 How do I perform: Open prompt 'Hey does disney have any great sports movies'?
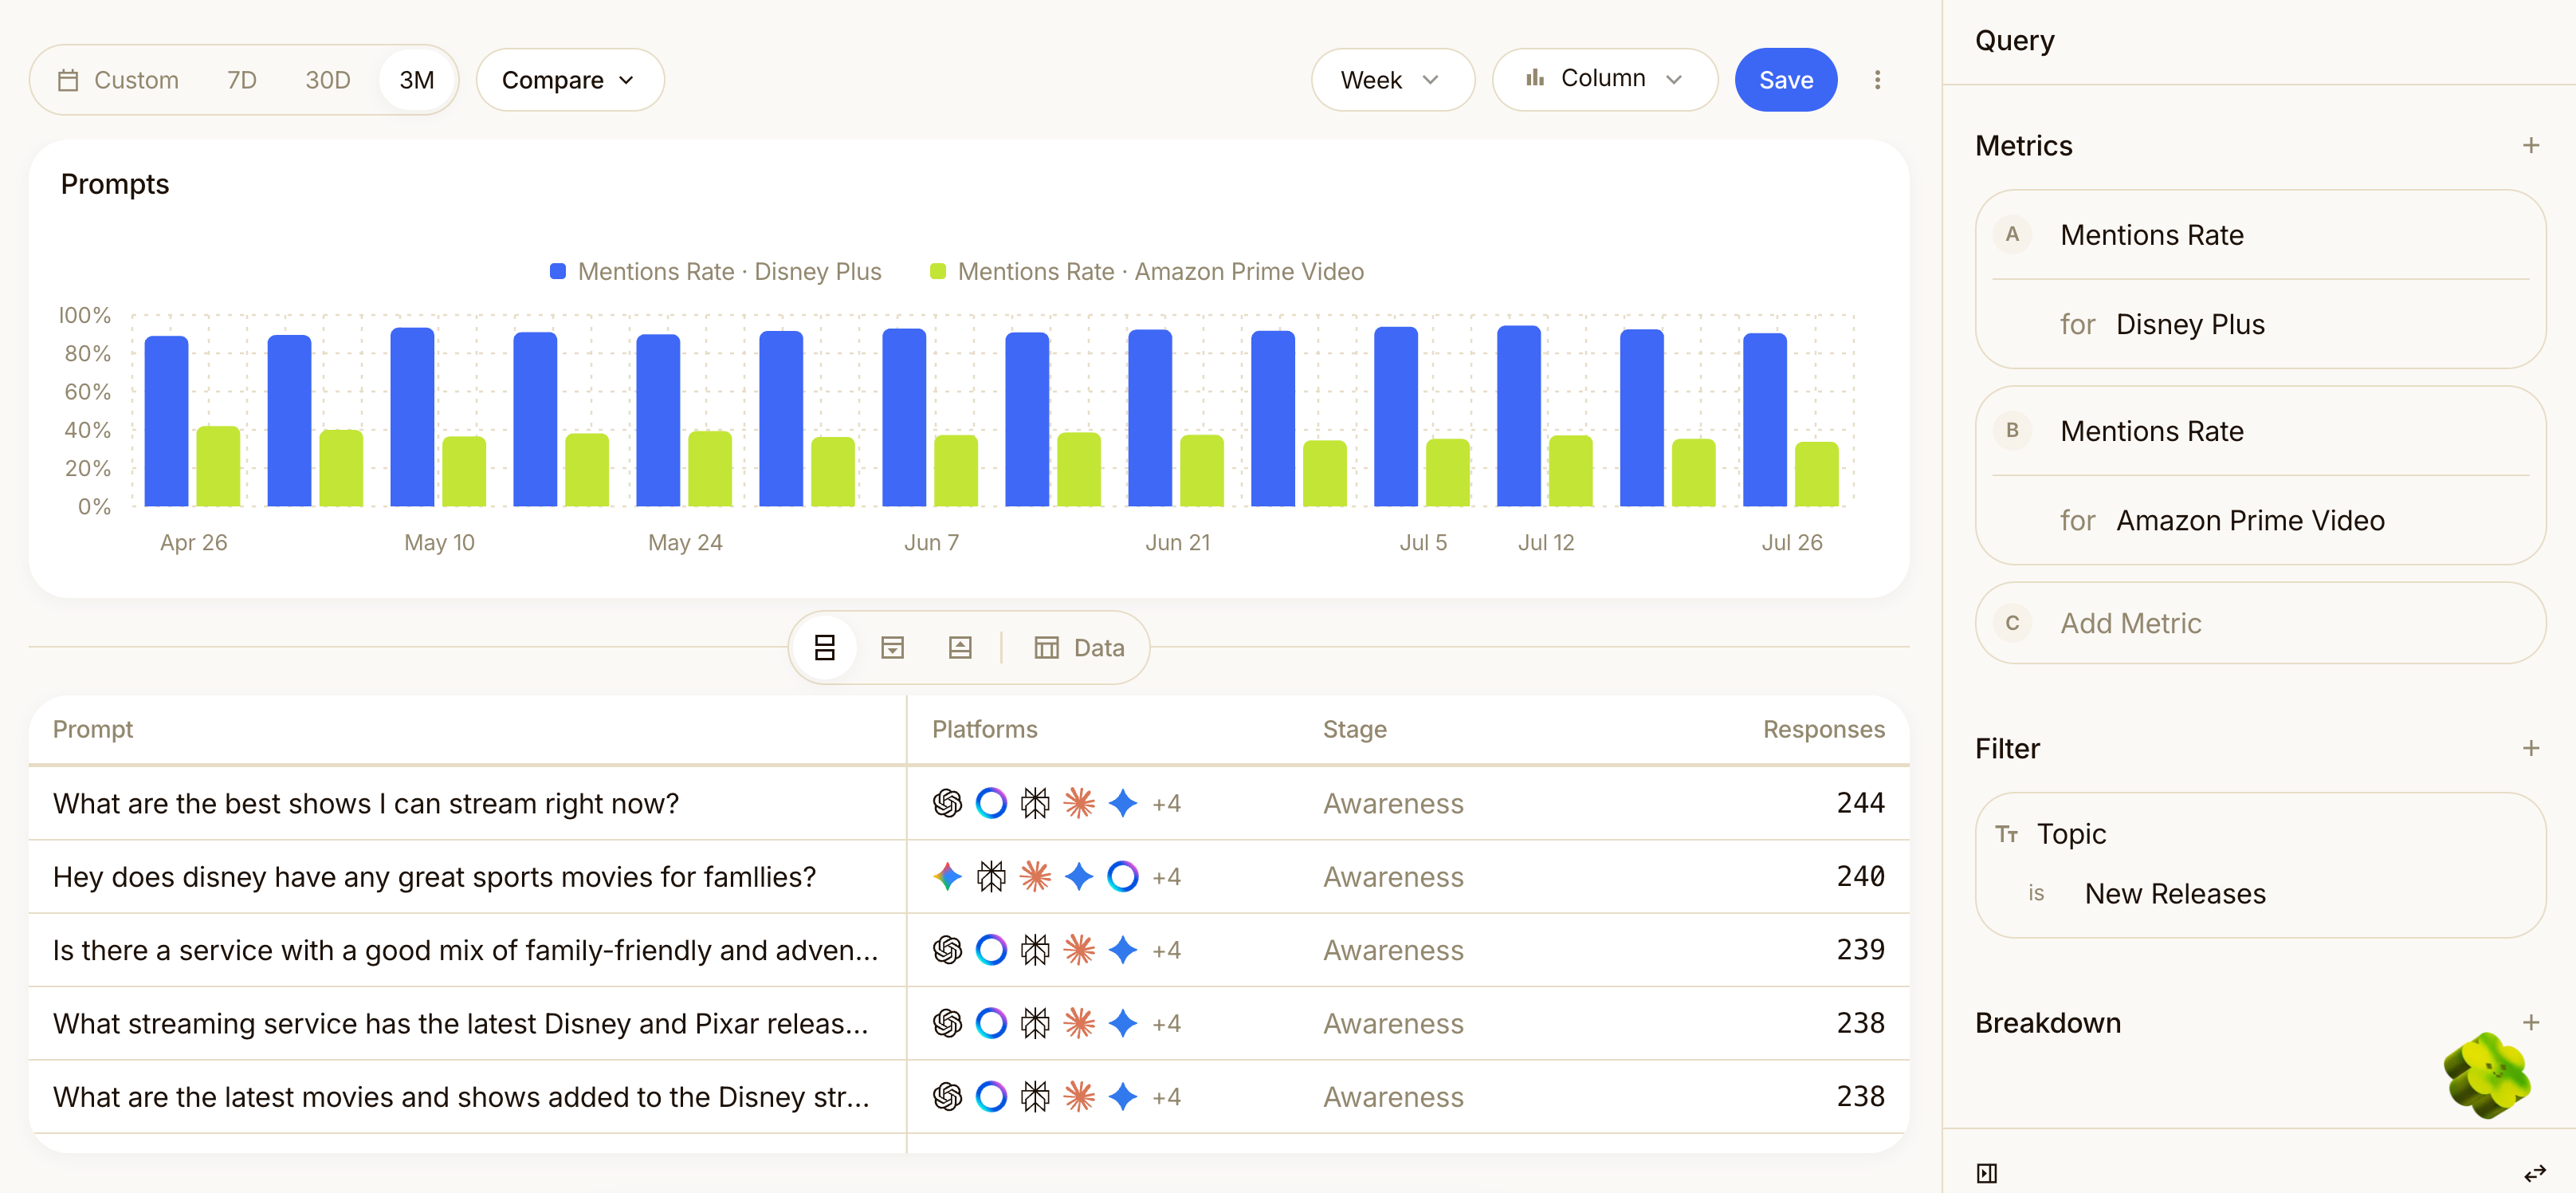(434, 876)
